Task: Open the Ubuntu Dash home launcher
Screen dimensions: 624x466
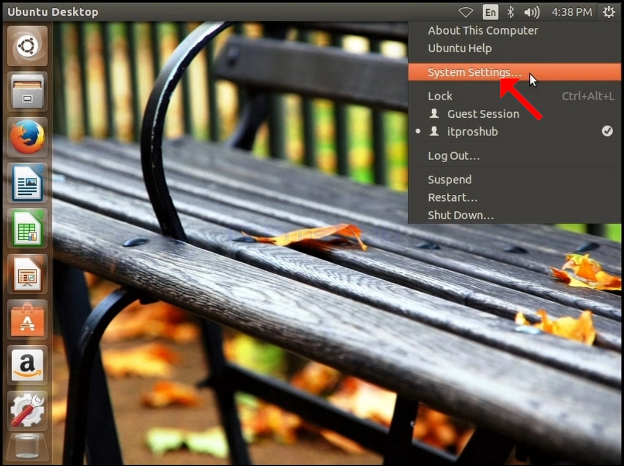Action: pos(27,46)
